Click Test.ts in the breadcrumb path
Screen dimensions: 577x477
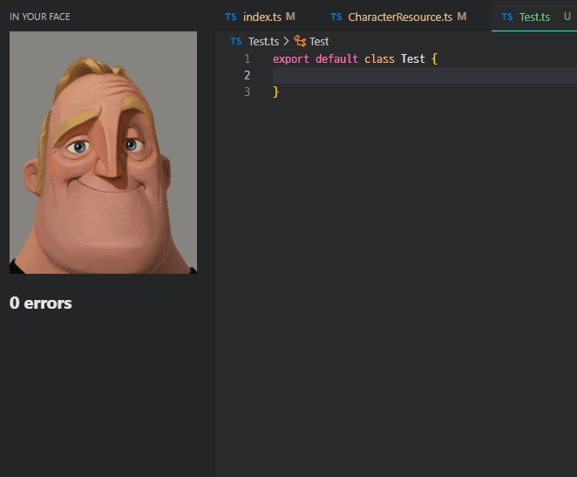tap(263, 41)
